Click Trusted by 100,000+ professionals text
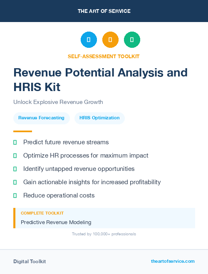Viewport: 208px width, 274px height. [x=104, y=234]
